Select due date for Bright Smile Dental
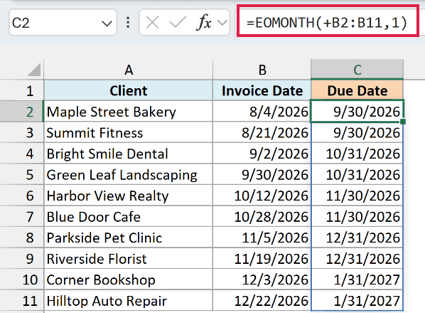The width and height of the screenshot is (425, 313). pos(357,153)
